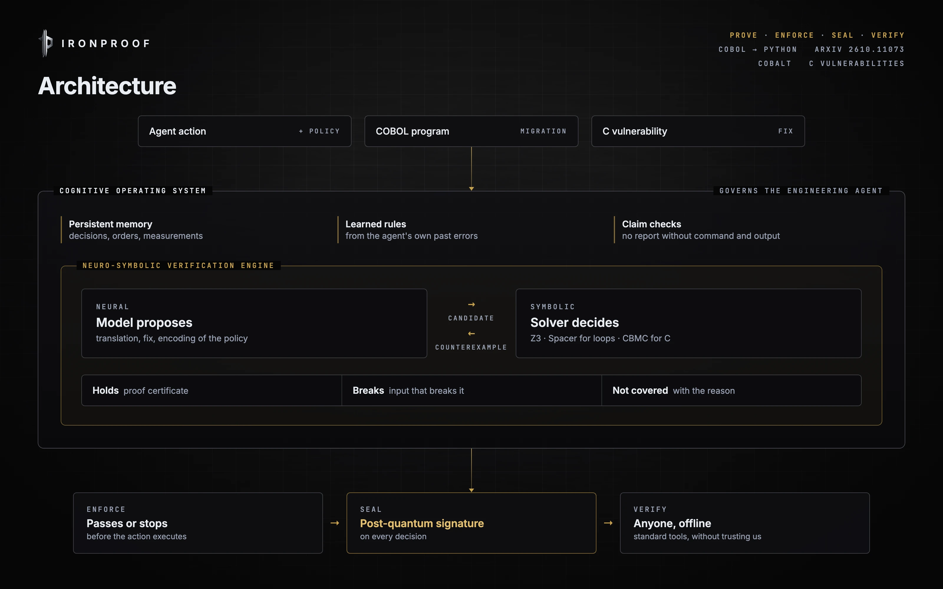Click the COGNITIVE OPERATING SYSTEM label
The image size is (943, 589).
(x=133, y=191)
